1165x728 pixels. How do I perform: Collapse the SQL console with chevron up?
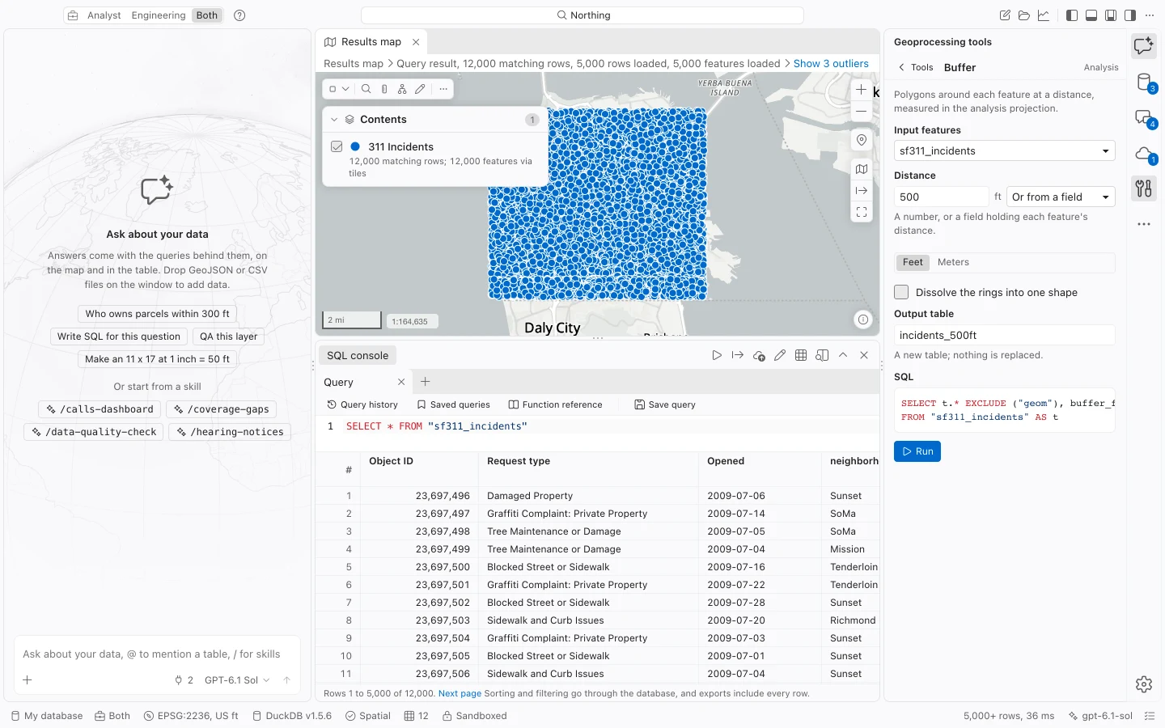tap(843, 355)
